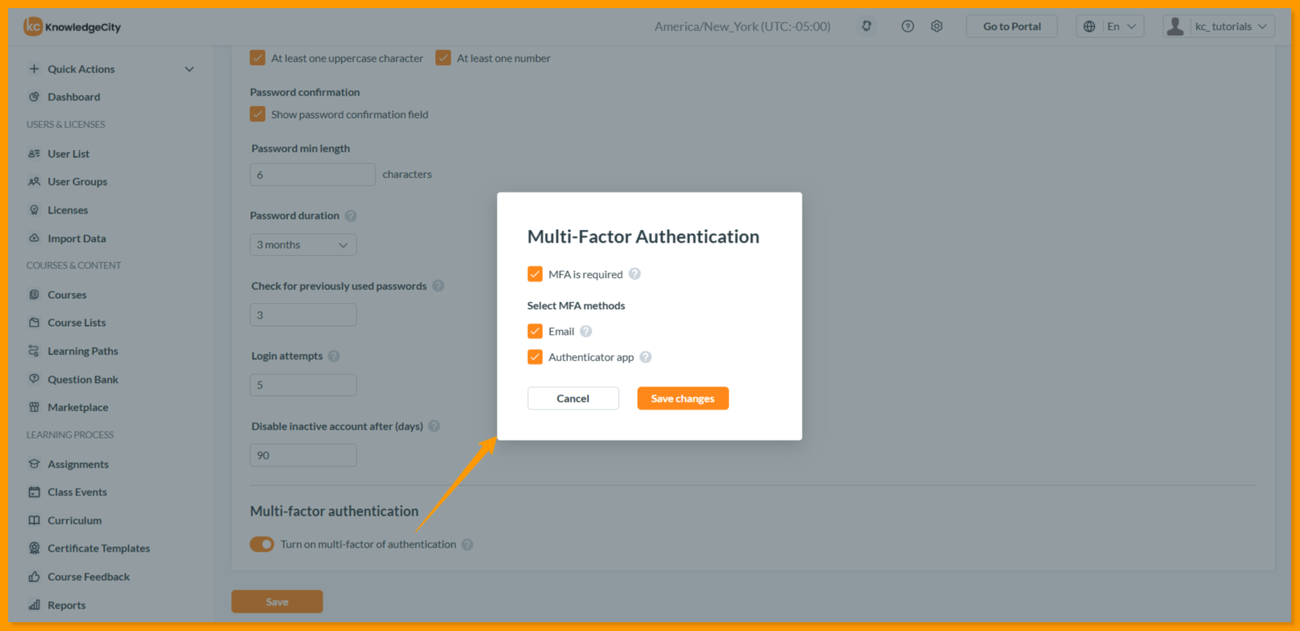Click help icon beside multi-factor toggle label
The image size is (1300, 631).
[467, 544]
